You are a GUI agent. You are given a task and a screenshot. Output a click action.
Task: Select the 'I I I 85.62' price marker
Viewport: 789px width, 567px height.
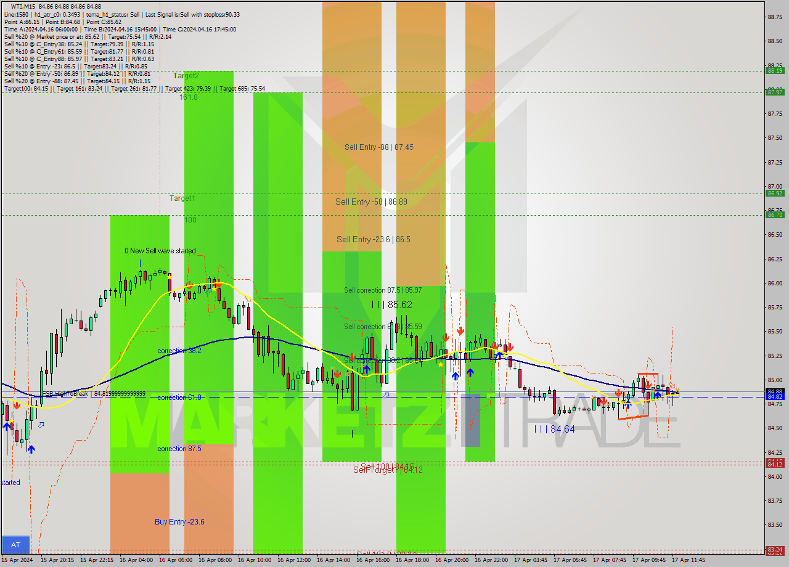392,304
